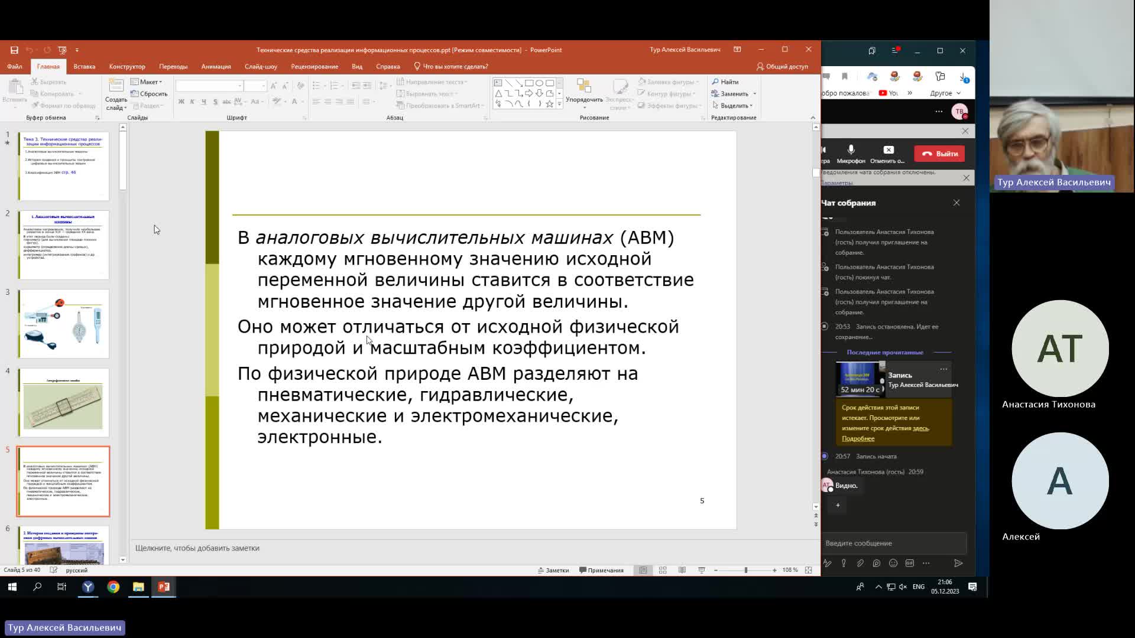Viewport: 1135px width, 638px height.
Task: Open the Подробнее link in recording notice
Action: pyautogui.click(x=858, y=438)
